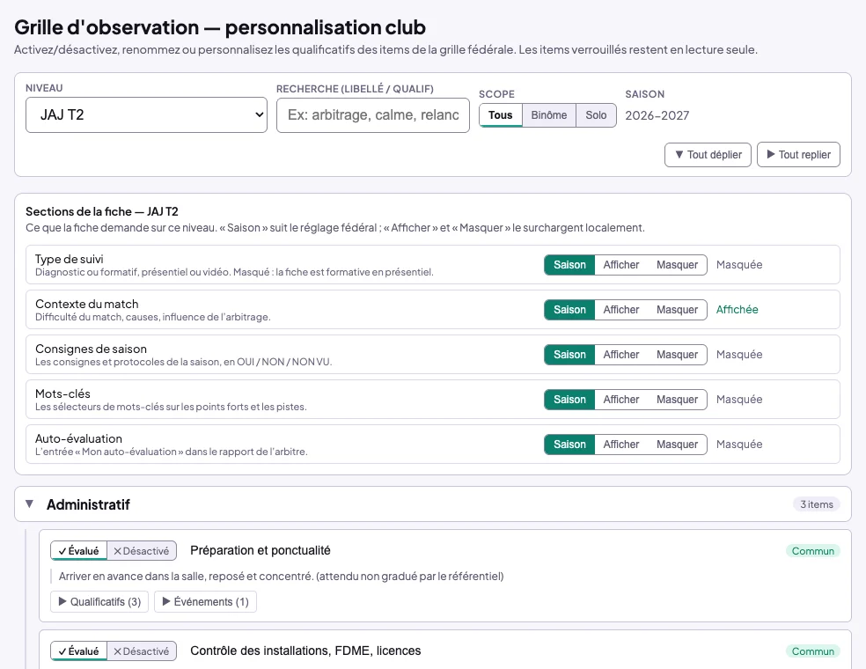Click the Masquée status of Auto-évaluation
Screen dimensions: 866x669
[x=739, y=445]
